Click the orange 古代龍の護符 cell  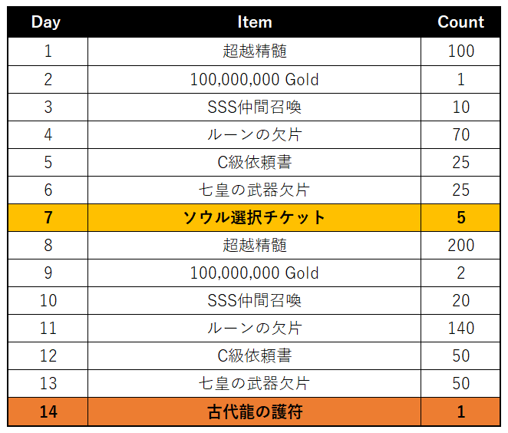(x=254, y=412)
